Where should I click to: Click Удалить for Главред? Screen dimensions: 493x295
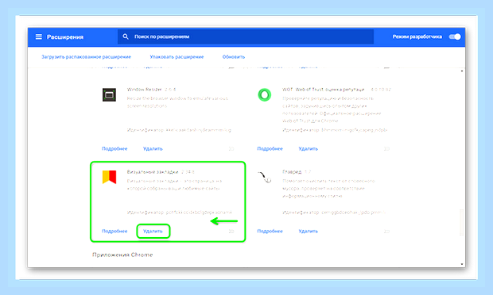coord(309,231)
